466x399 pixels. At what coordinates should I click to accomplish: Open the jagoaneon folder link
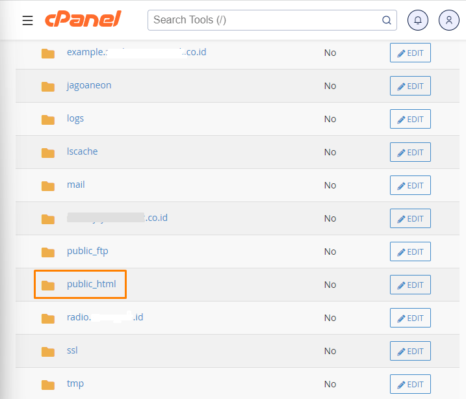click(x=89, y=86)
